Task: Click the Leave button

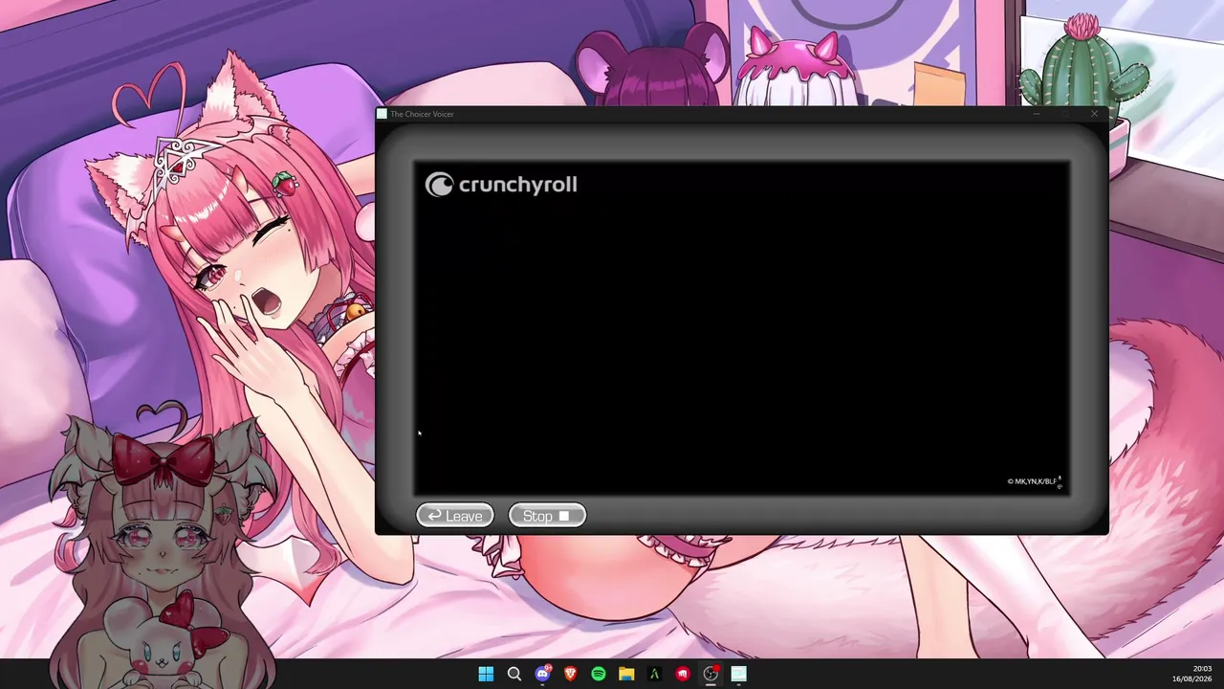Action: [455, 516]
